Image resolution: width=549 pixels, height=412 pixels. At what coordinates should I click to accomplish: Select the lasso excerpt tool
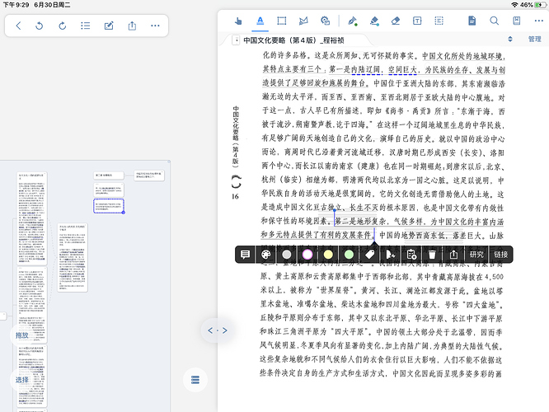point(303,21)
